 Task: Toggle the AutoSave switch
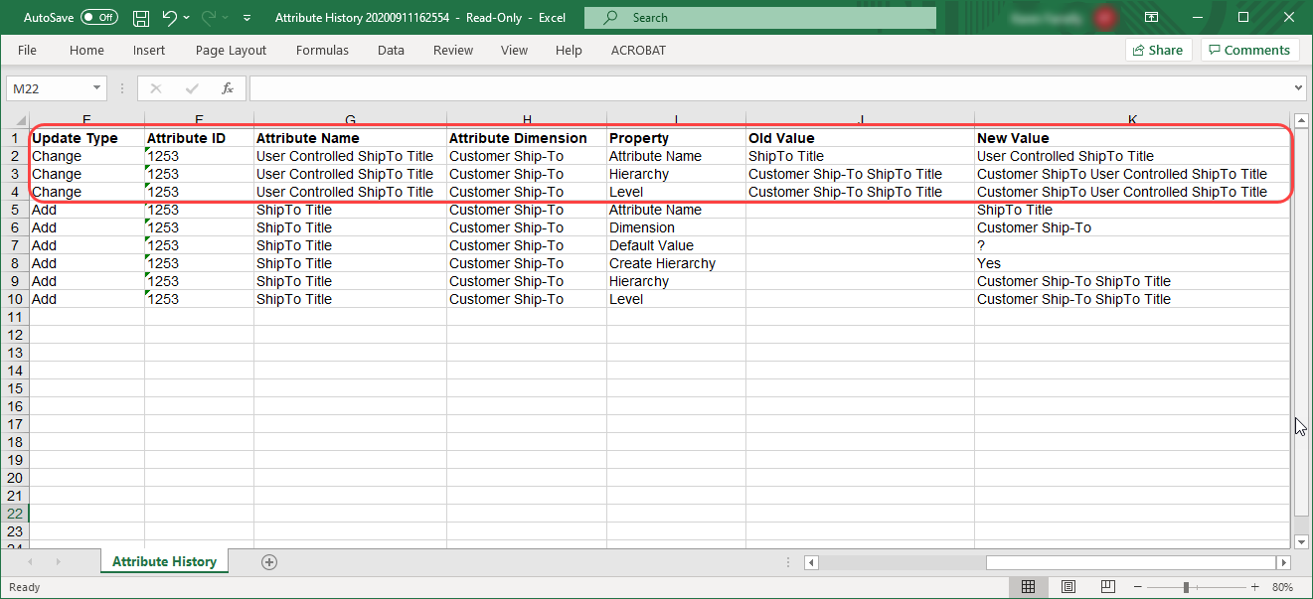click(x=98, y=18)
